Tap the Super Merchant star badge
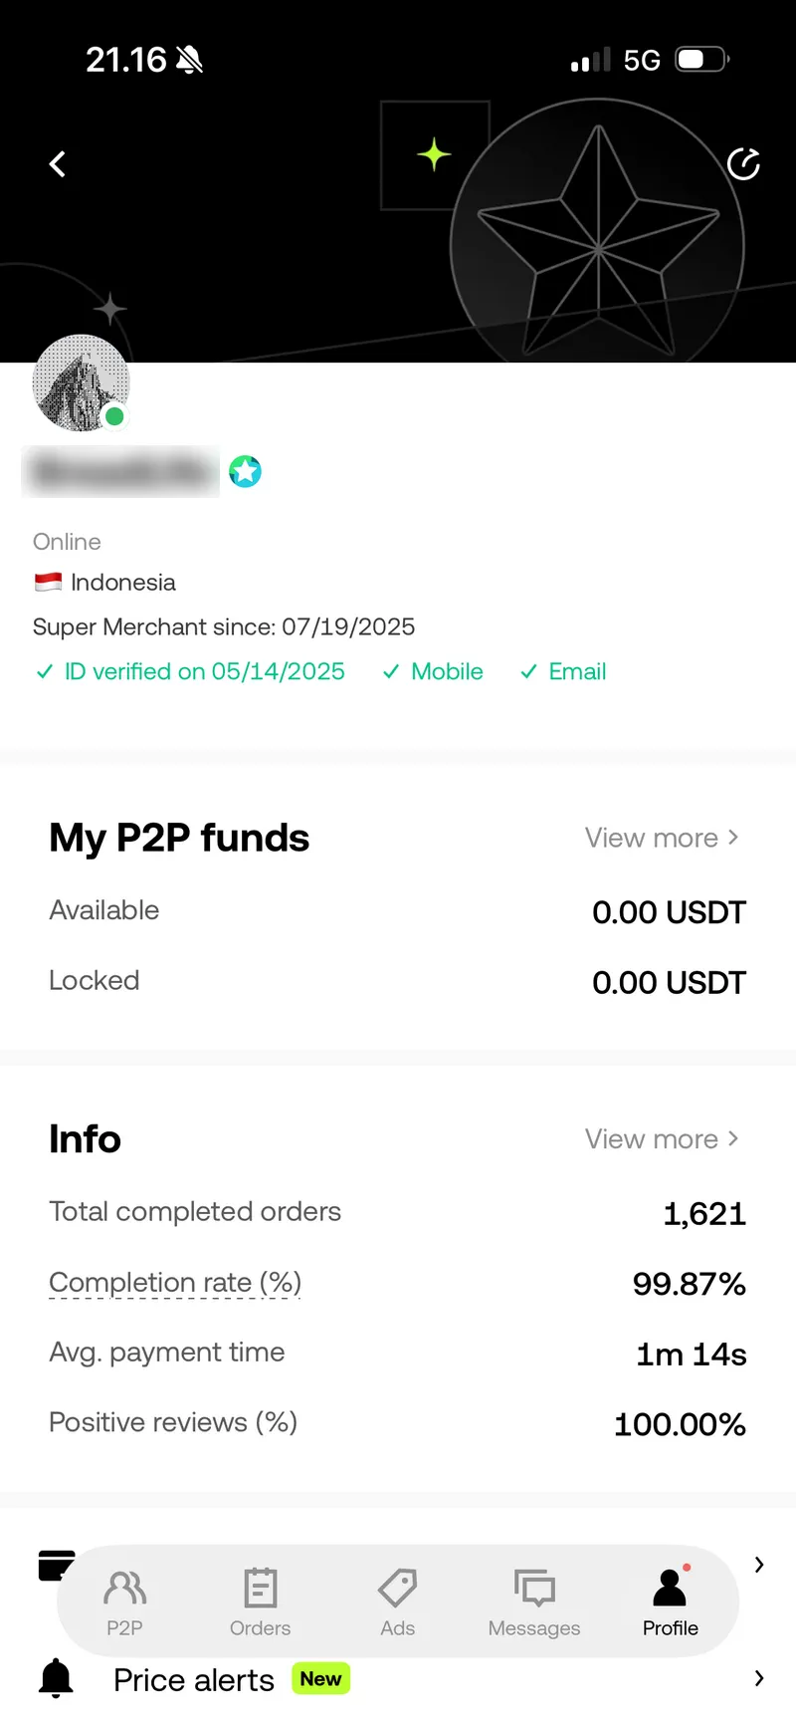 point(245,471)
